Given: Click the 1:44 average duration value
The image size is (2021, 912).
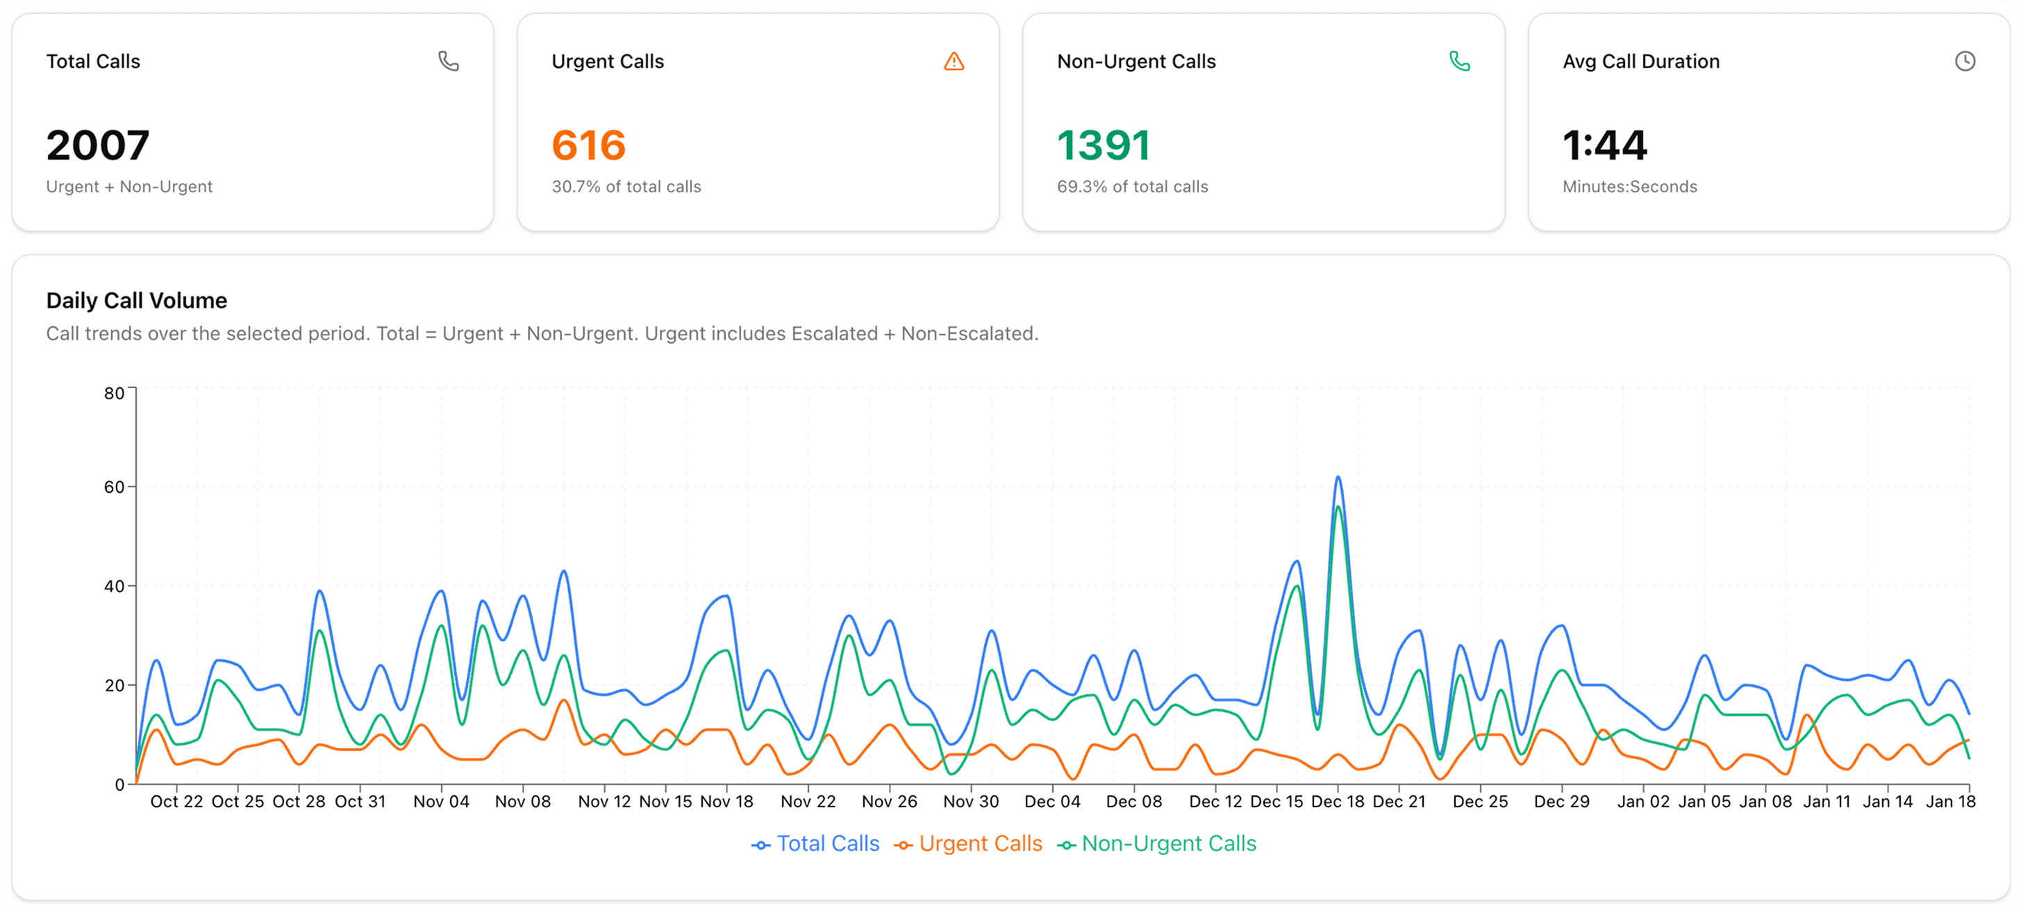Looking at the screenshot, I should click(x=1604, y=145).
